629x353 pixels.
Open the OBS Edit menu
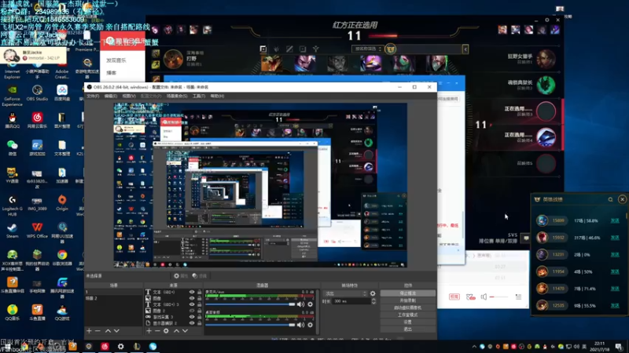111,96
